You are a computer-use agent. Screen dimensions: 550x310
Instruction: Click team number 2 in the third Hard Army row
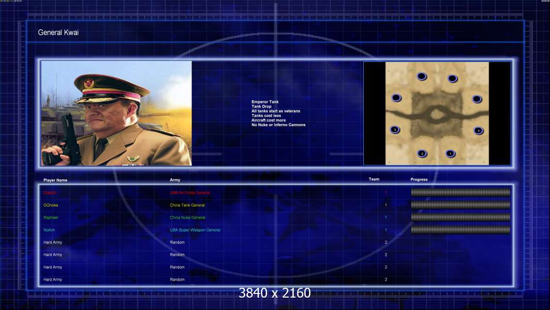386,267
